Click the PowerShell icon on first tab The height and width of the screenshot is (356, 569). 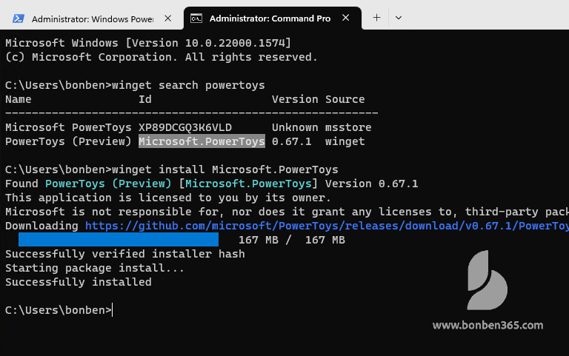[x=18, y=19]
